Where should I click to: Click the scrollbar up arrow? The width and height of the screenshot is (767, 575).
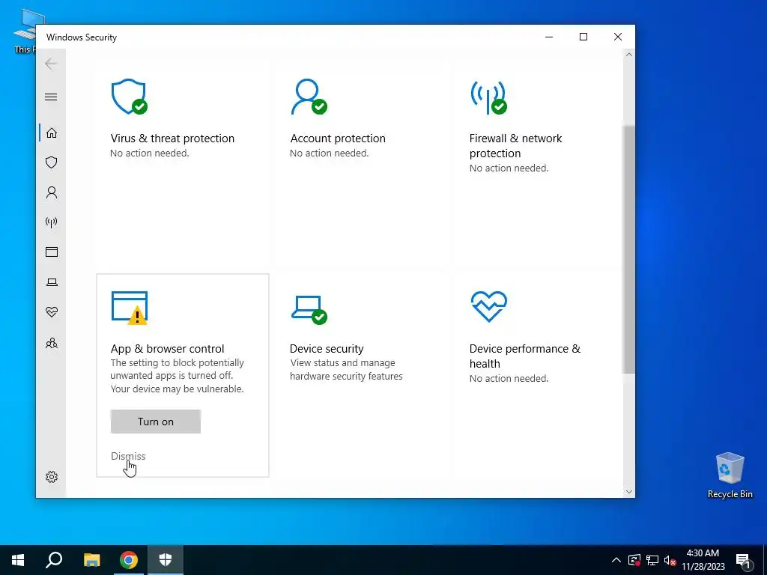coord(629,55)
